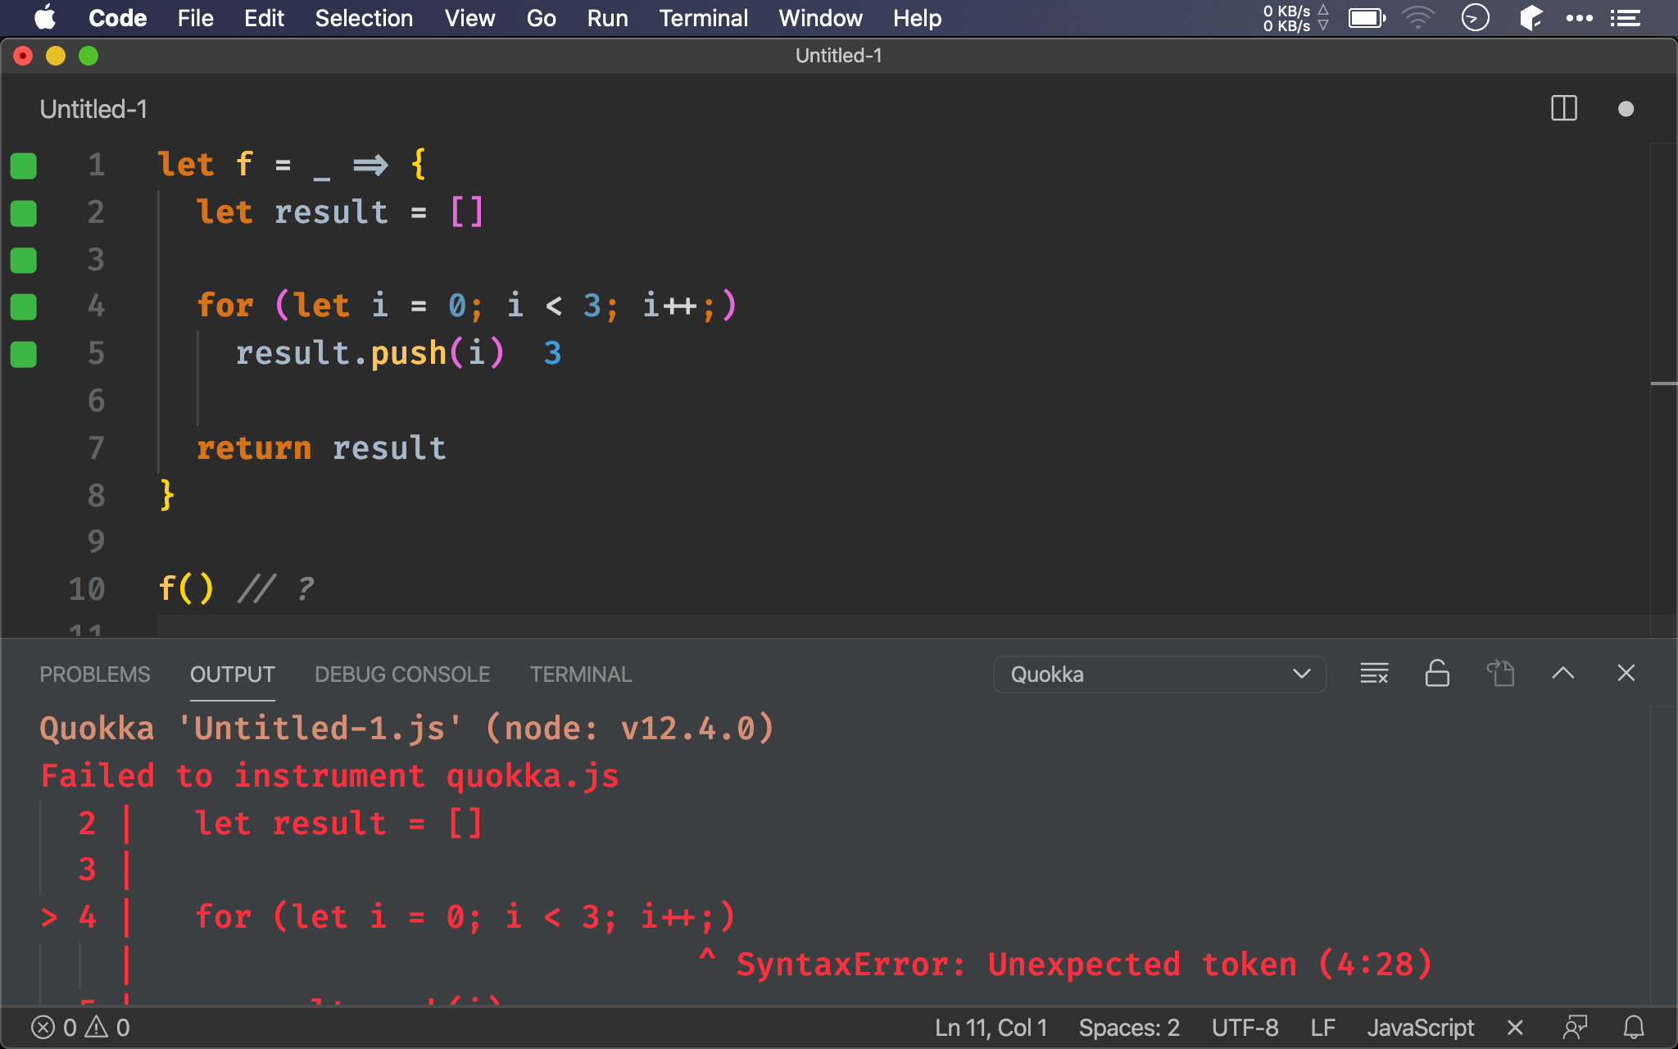Open the Selection menu in the menu bar

pyautogui.click(x=364, y=18)
